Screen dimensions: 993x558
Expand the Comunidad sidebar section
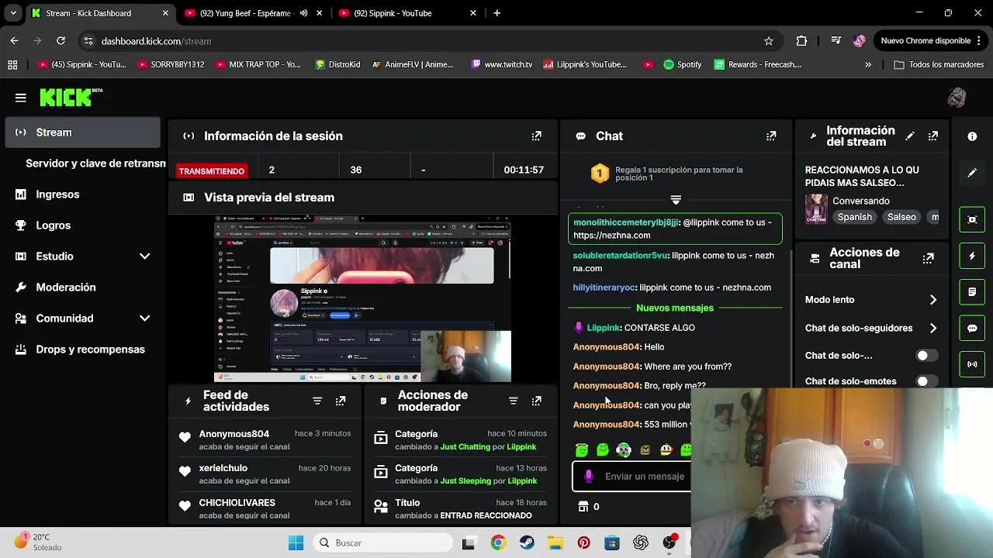144,318
